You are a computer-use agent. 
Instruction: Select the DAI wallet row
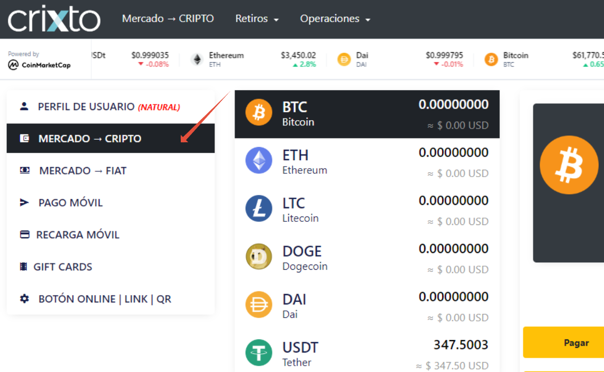click(x=367, y=307)
